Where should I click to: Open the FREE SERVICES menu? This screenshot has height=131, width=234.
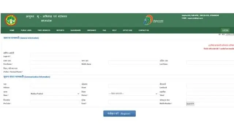pyautogui.click(x=44, y=30)
